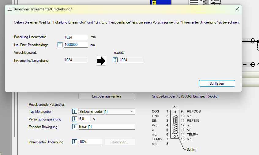Focus the Polteilung Linearmotor input field
Screen dimensions: 259x155
tap(76, 37)
